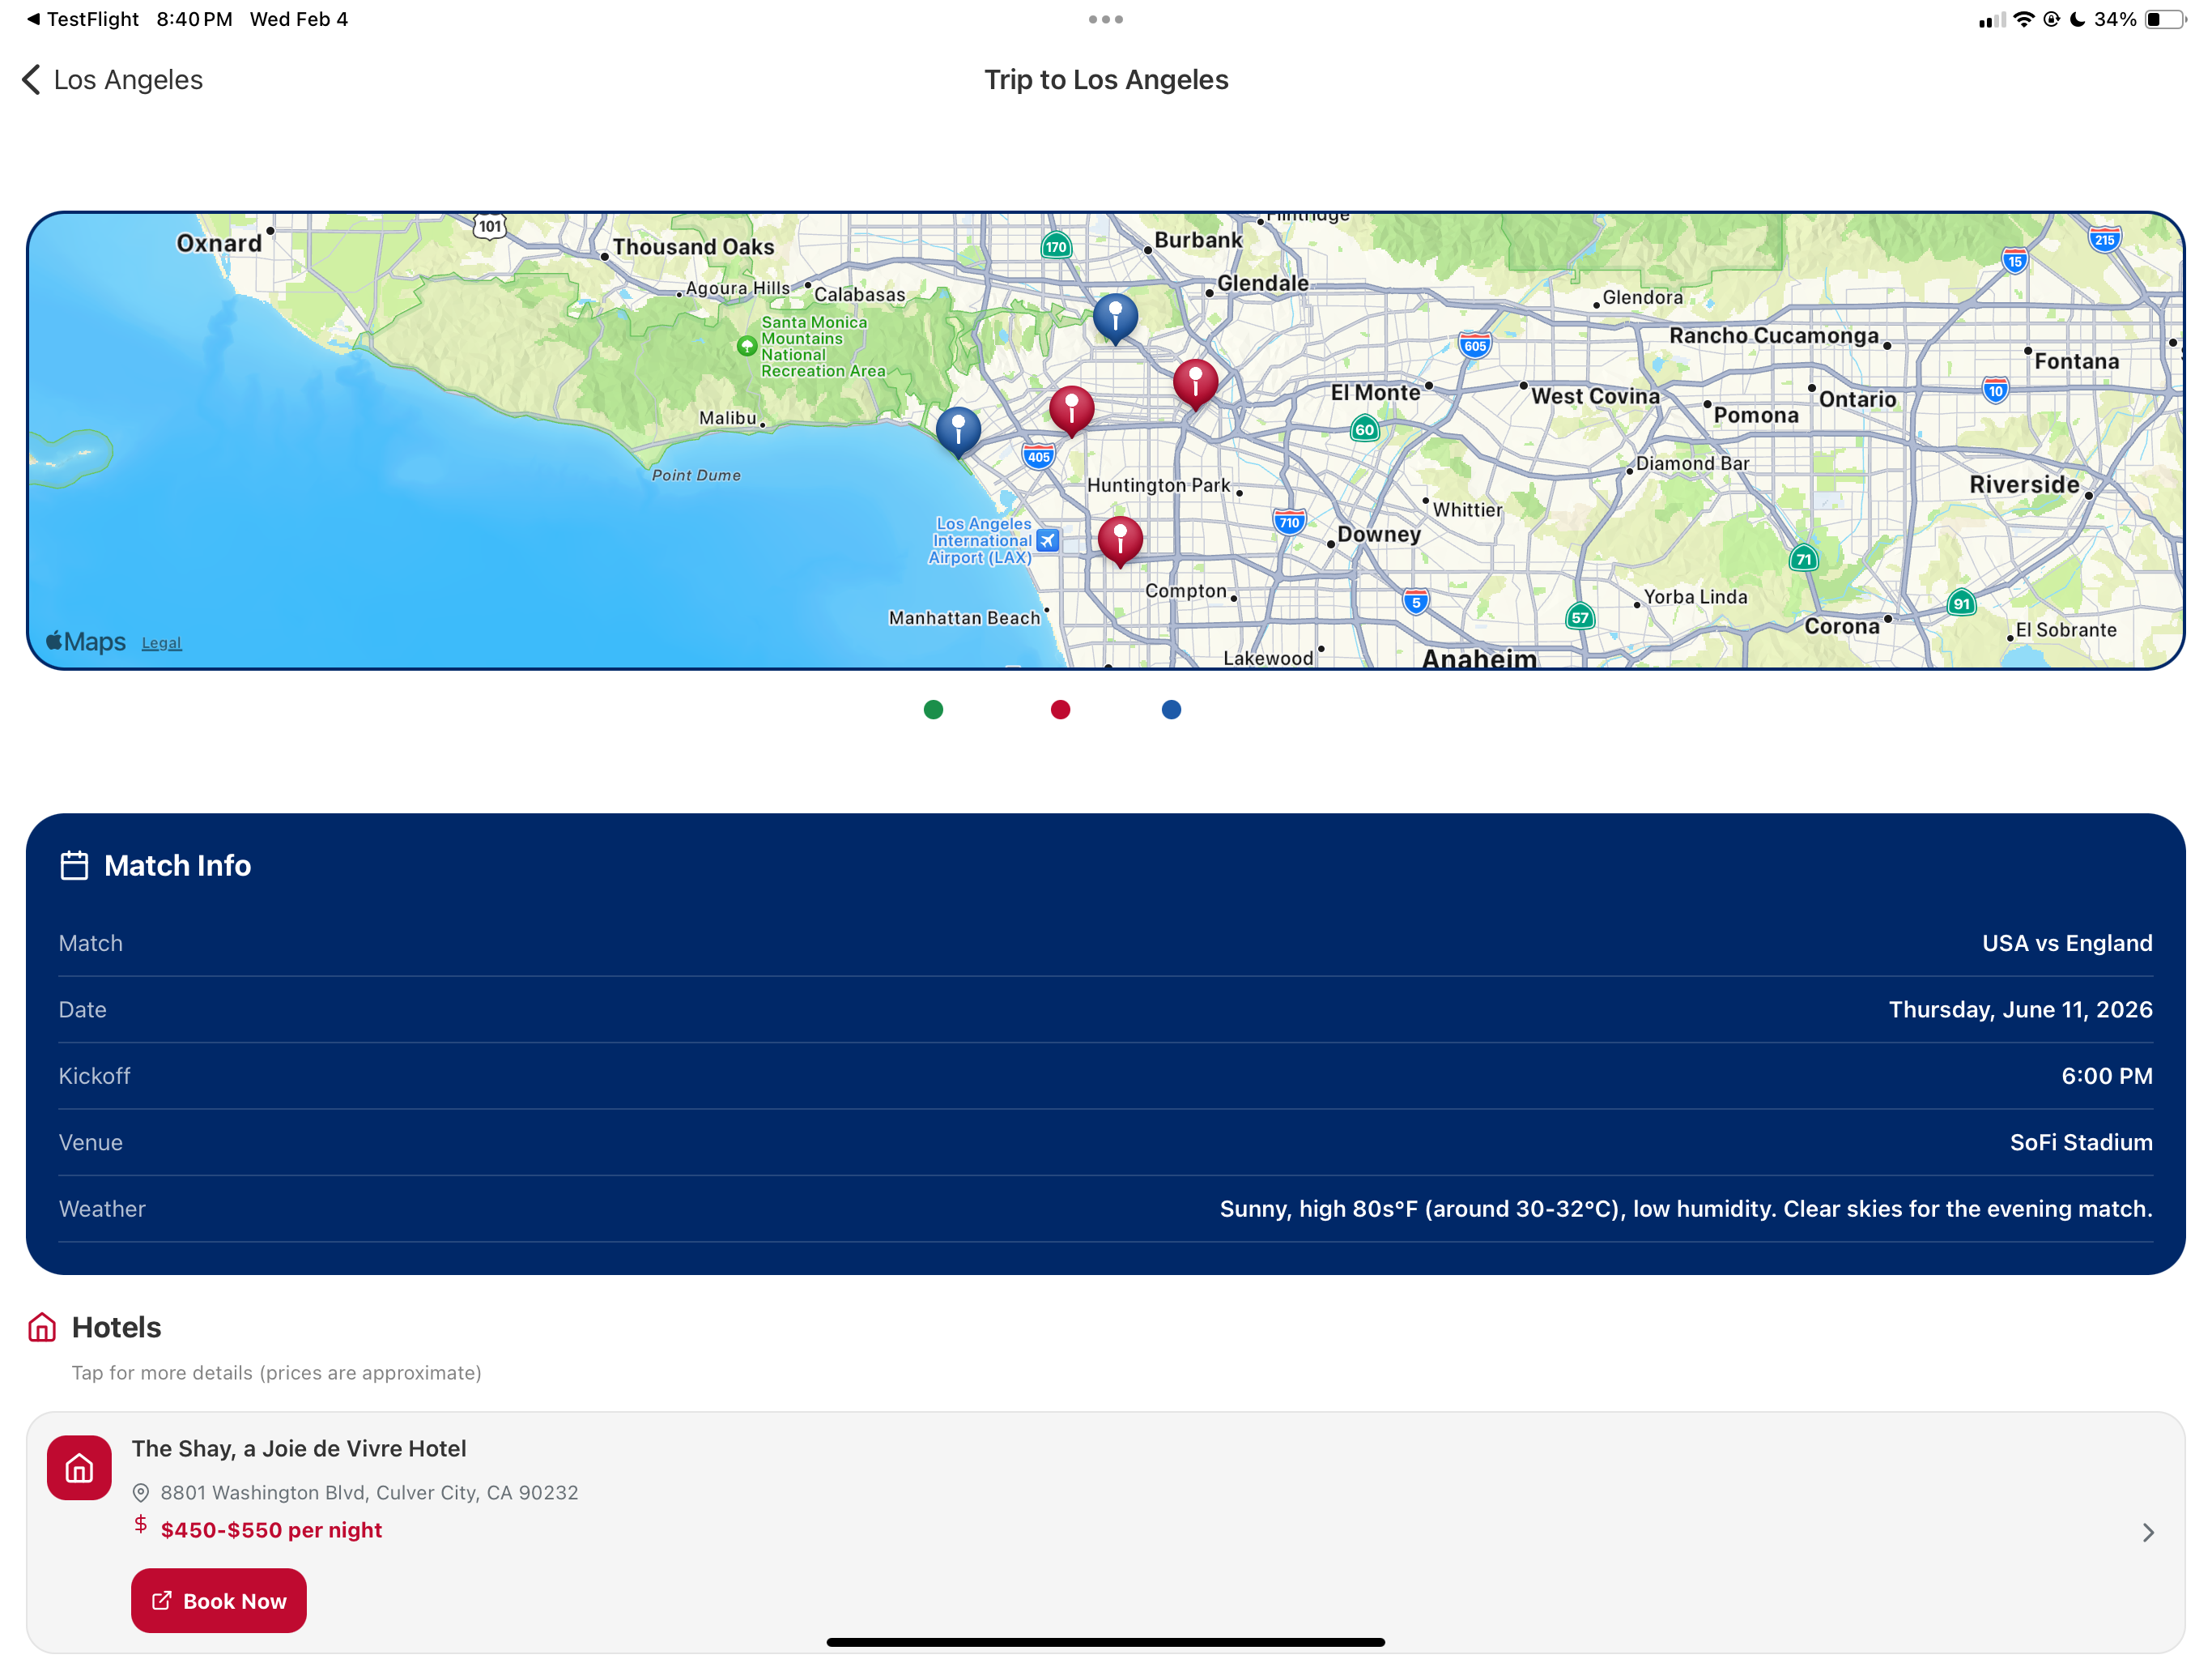2212x1659 pixels.
Task: Select the 6:00 PM kickoff time
Action: (2106, 1076)
